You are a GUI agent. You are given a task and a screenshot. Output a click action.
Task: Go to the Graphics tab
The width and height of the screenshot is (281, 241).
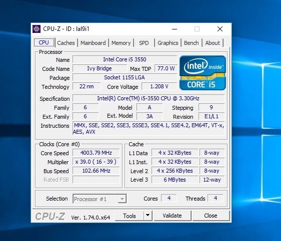pyautogui.click(x=168, y=43)
